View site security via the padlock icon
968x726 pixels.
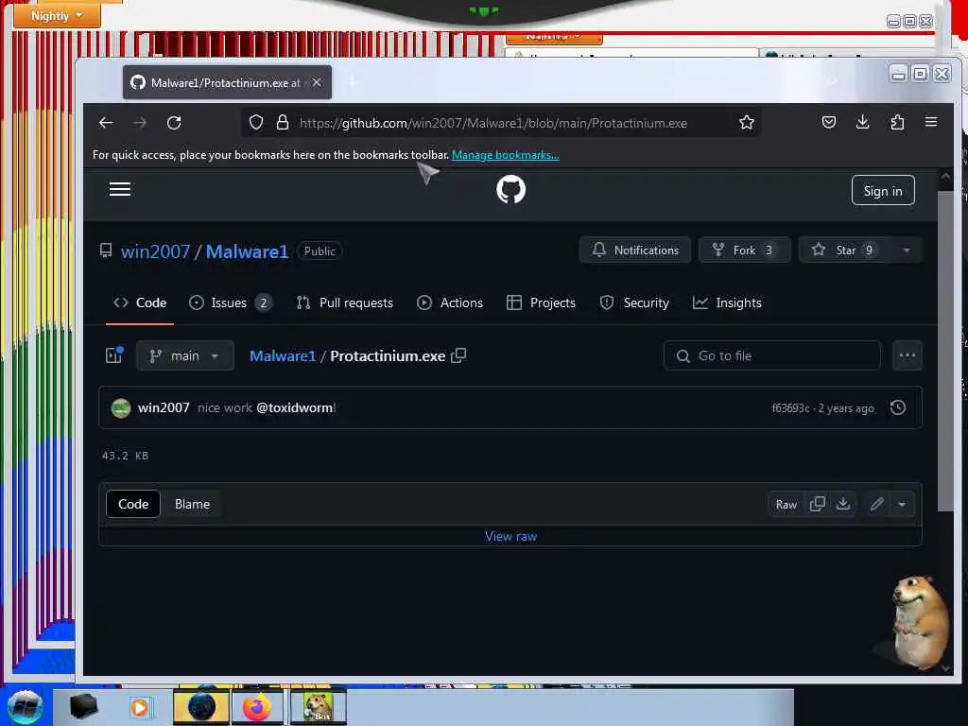282,122
